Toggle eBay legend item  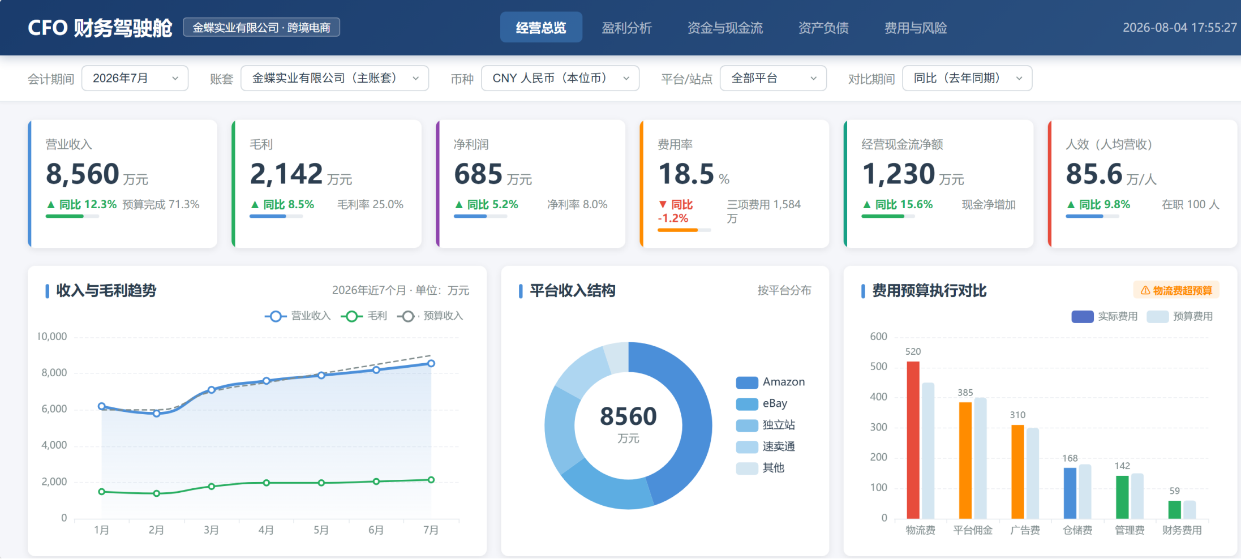[762, 403]
